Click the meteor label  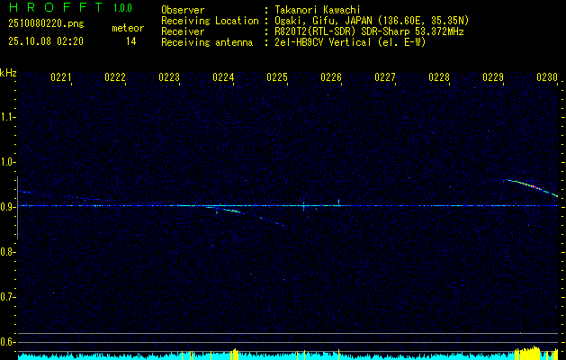tap(128, 28)
